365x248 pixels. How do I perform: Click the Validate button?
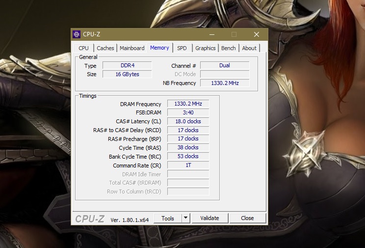(210, 218)
